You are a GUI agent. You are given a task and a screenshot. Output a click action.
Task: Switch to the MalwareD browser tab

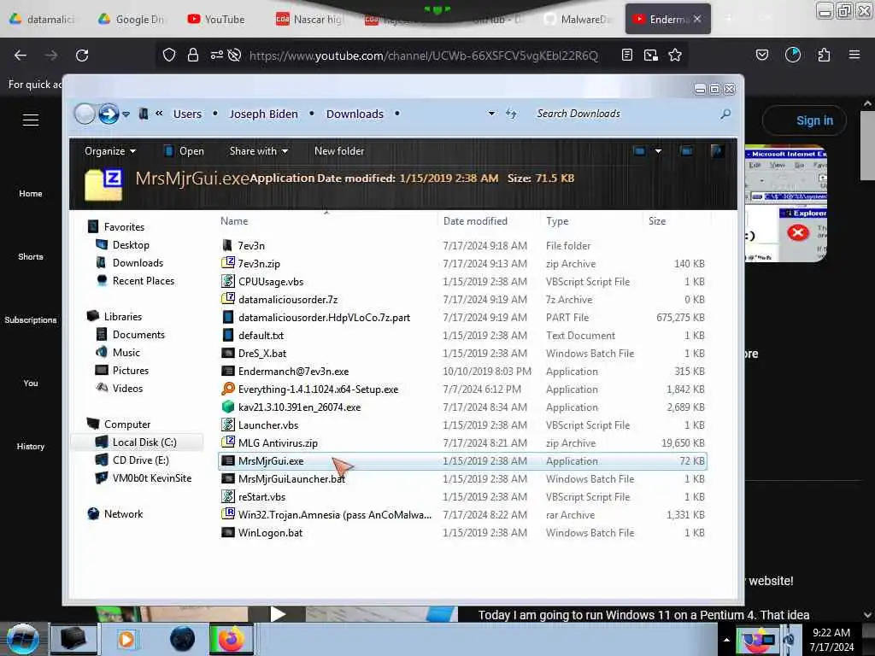coord(578,20)
